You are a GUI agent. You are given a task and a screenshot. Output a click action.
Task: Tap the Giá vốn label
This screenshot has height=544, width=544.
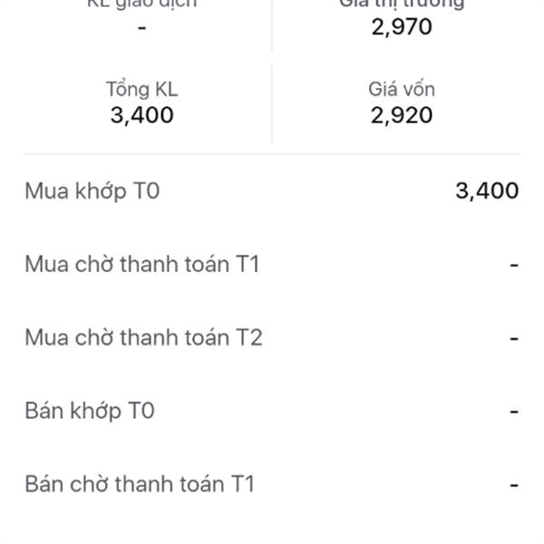402,90
